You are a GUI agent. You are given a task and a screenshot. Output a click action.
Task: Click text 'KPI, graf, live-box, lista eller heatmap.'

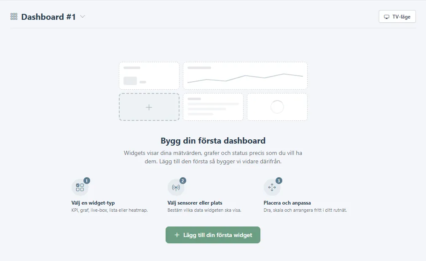tap(110, 210)
